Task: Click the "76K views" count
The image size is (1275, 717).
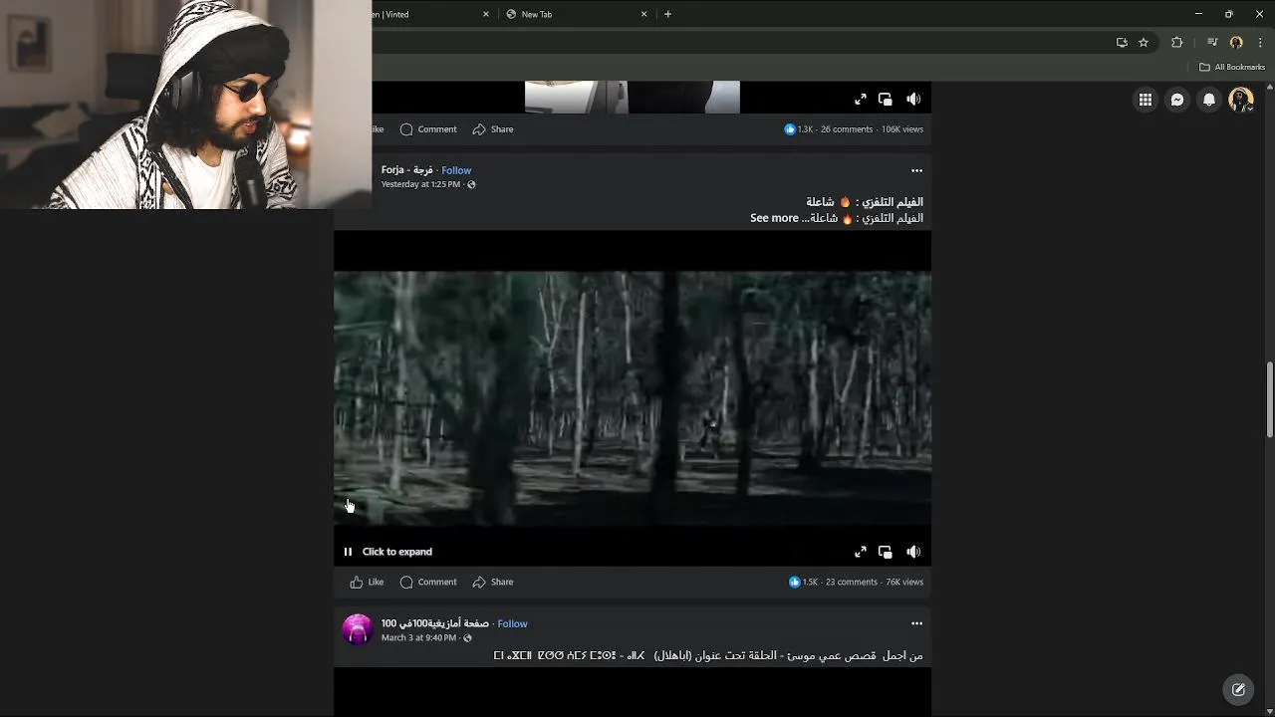Action: pyautogui.click(x=904, y=583)
